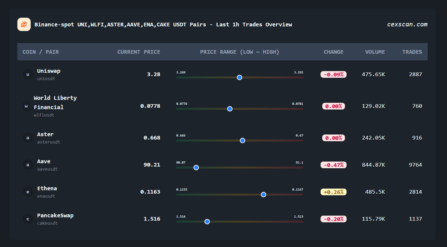
Task: Sort by the TRADES column header
Action: (x=412, y=52)
